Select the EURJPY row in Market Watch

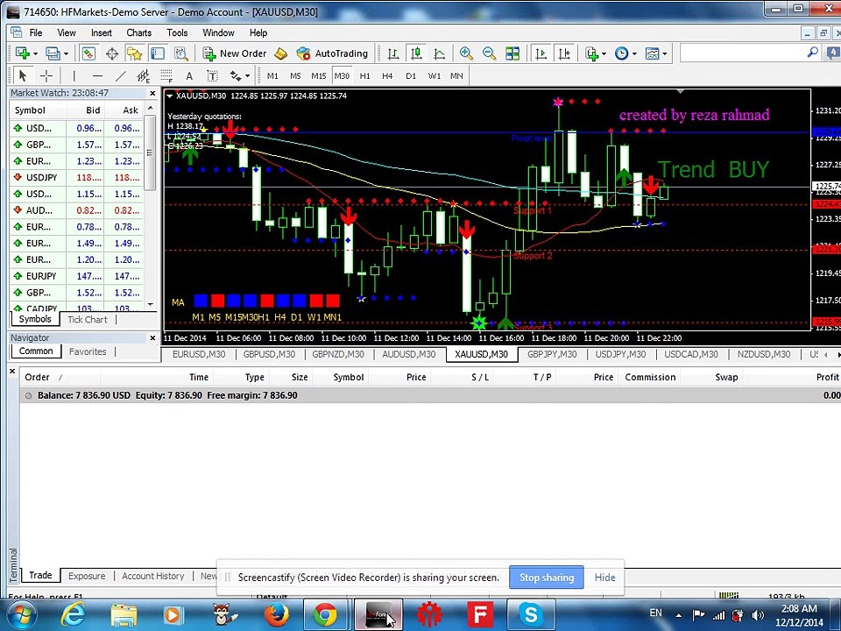pos(77,276)
